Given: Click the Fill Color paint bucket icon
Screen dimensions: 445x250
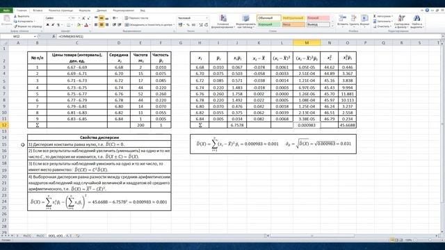Looking at the screenshot, I should point(79,25).
